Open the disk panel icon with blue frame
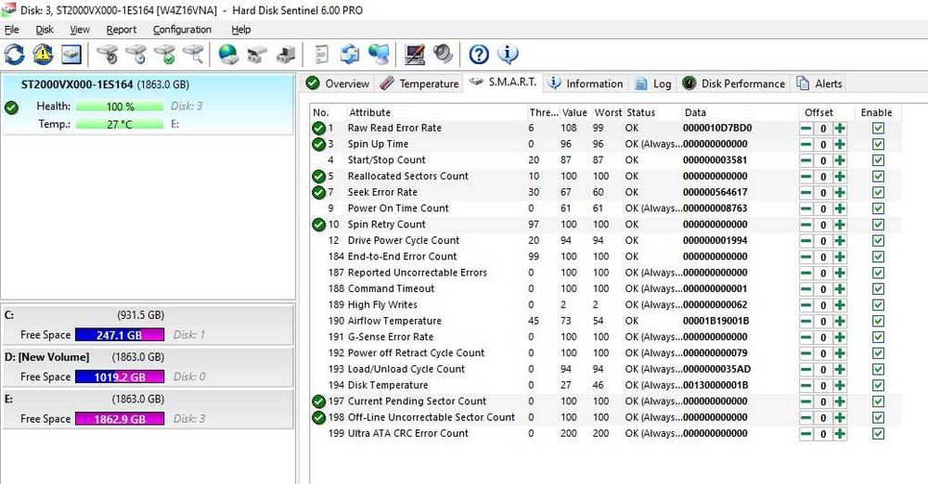Image resolution: width=928 pixels, height=484 pixels. tap(71, 55)
